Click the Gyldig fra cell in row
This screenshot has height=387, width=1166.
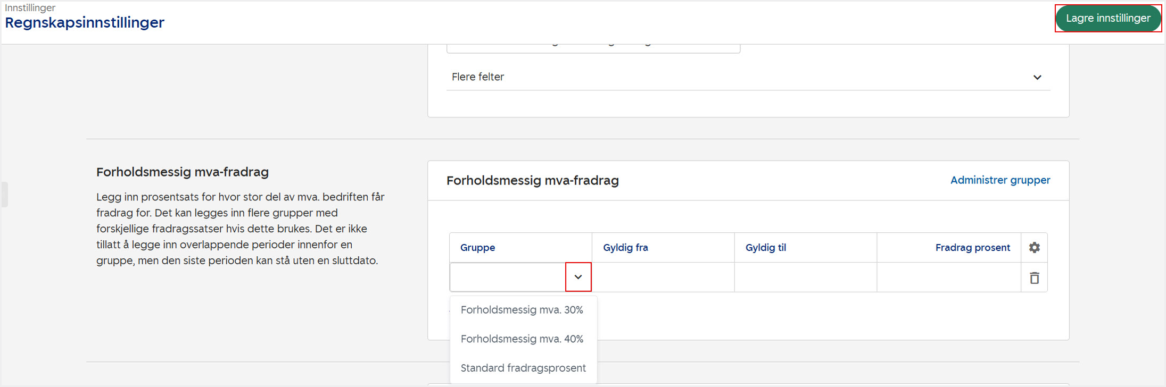663,277
